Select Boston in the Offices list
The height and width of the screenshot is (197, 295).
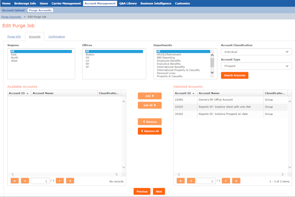tap(90, 55)
